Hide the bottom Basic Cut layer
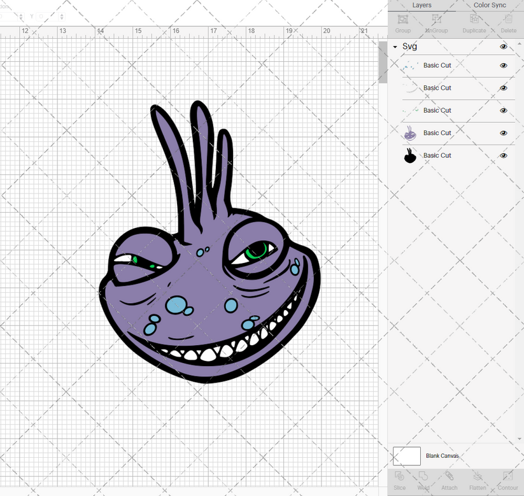 coord(504,155)
